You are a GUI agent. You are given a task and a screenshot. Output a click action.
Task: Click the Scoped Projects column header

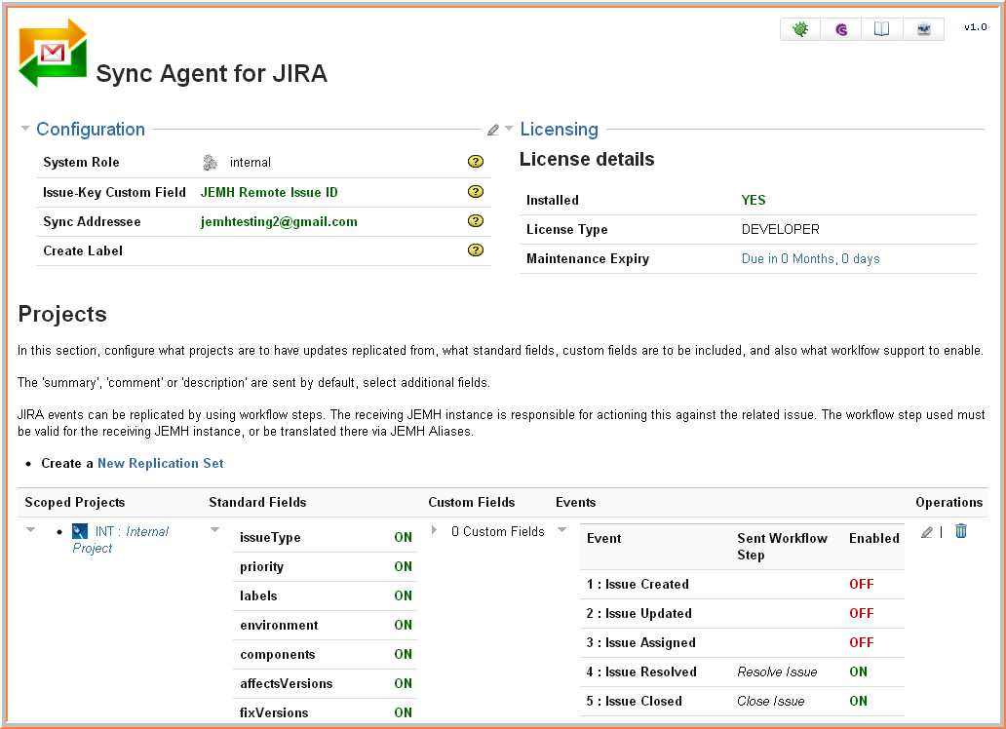click(74, 503)
